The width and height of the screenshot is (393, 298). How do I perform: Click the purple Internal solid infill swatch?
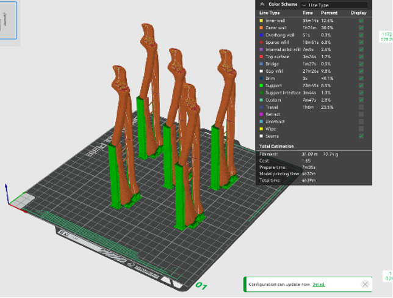[261, 49]
